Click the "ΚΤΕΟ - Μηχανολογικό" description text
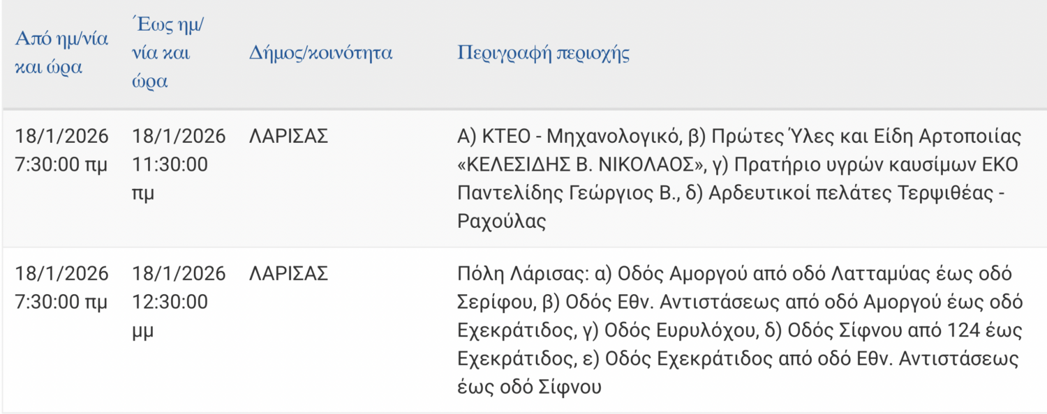 (x=578, y=137)
